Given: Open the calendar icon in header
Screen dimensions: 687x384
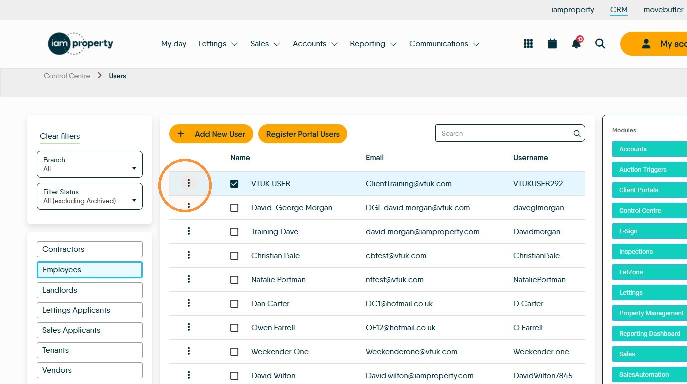Looking at the screenshot, I should (552, 44).
